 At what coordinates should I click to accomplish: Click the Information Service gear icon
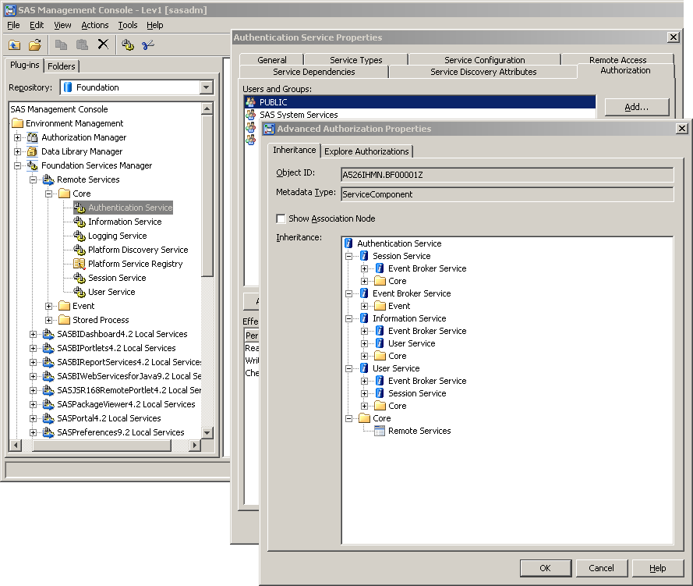point(80,222)
